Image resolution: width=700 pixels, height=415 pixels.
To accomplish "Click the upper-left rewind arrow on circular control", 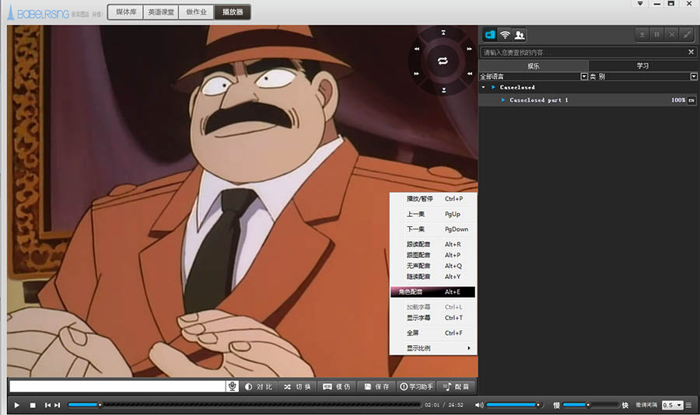I will [417, 49].
